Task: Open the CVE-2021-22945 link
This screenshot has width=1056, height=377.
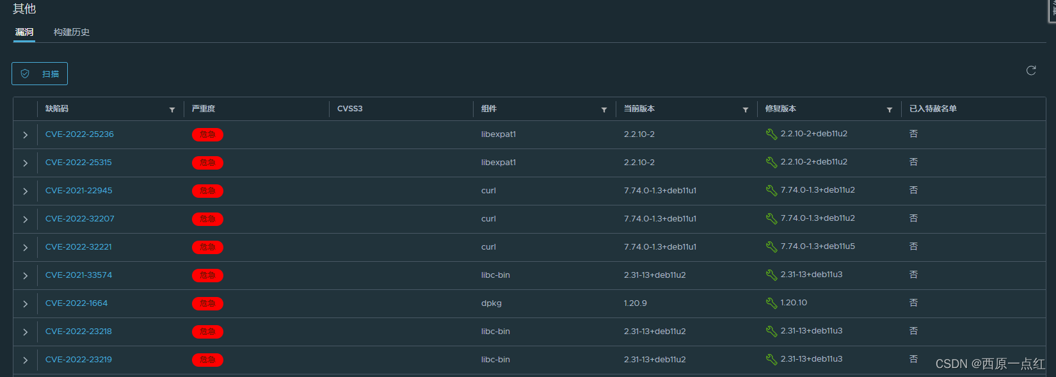Action: click(x=79, y=191)
